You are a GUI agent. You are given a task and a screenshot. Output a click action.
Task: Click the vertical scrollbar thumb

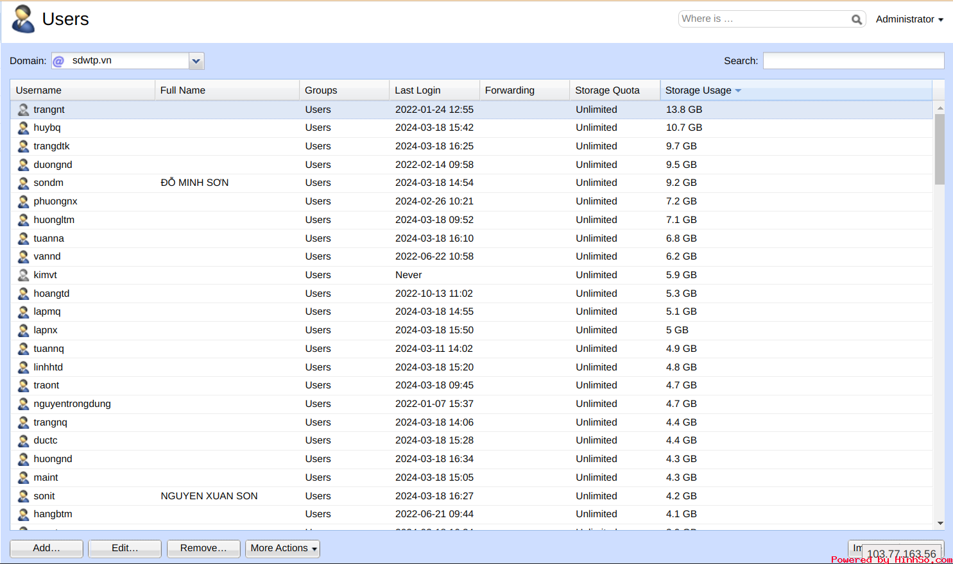(x=940, y=149)
